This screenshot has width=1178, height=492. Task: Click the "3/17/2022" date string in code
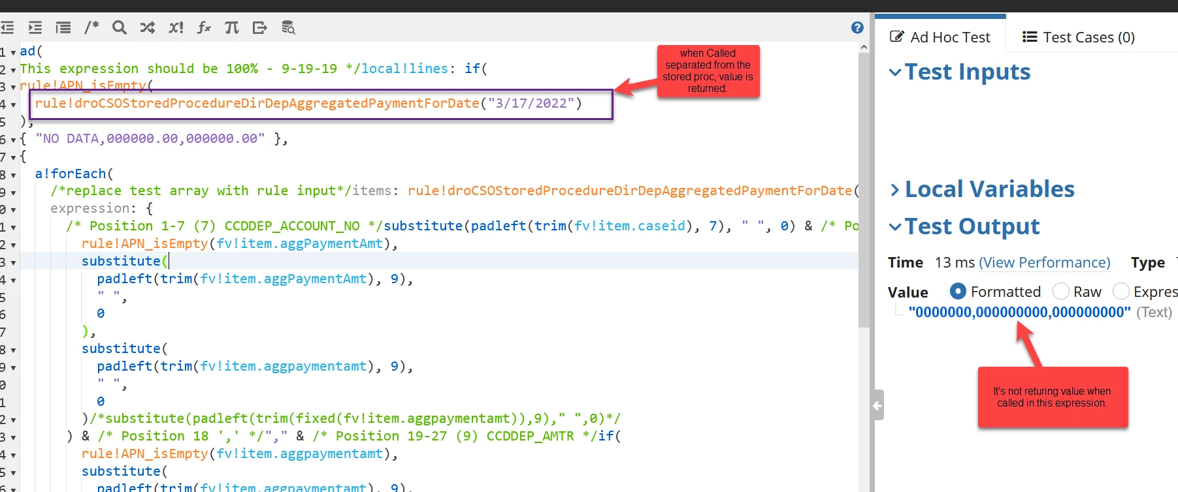point(531,104)
